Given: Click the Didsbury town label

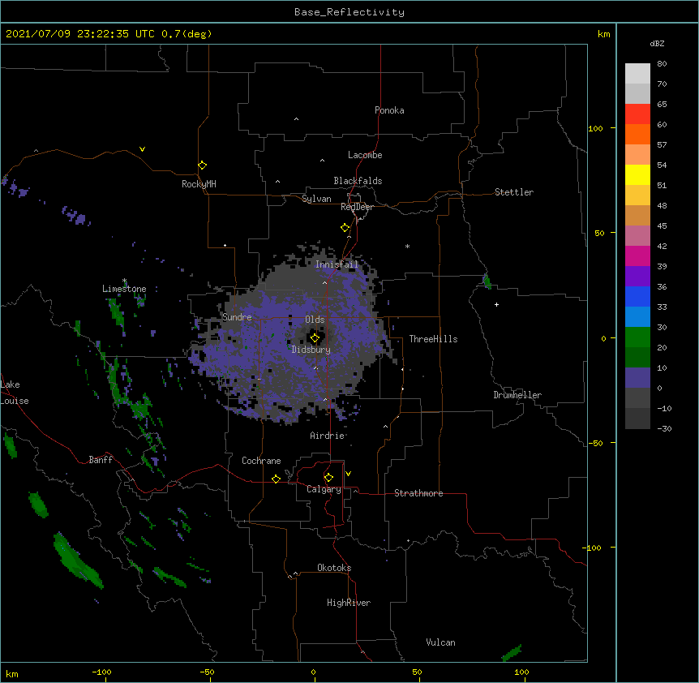Looking at the screenshot, I should coord(311,350).
